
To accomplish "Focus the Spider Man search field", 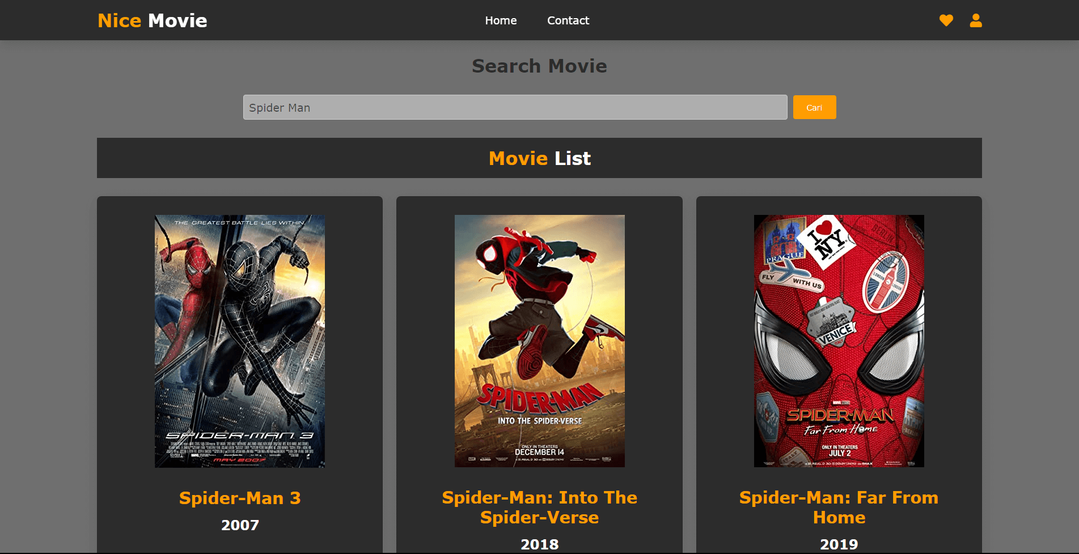I will click(x=515, y=107).
